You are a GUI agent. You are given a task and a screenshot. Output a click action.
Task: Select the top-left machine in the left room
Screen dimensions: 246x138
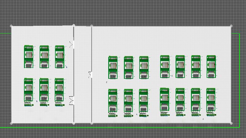29,57
